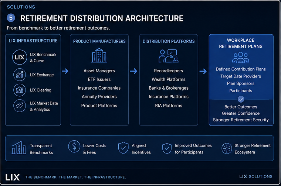Click Plan Sponsors
The width and height of the screenshot is (281, 186).
(x=241, y=83)
